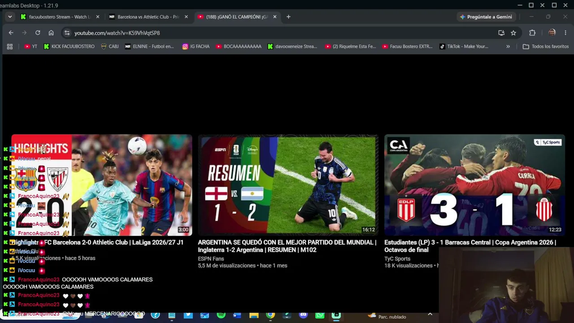Click the install app icon in address bar
Screen dimensions: 574x323
pos(501,33)
